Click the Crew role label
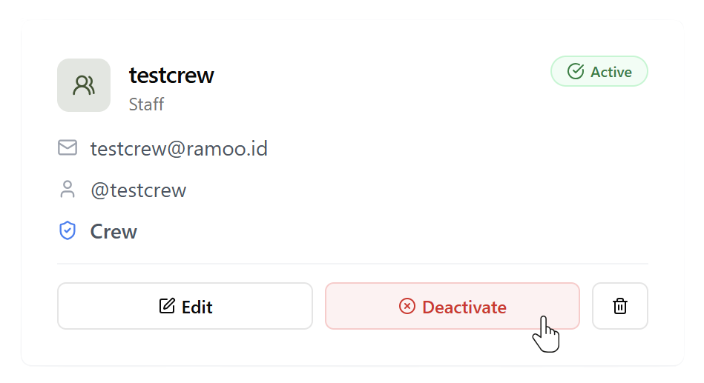This screenshot has height=383, width=704. [114, 231]
